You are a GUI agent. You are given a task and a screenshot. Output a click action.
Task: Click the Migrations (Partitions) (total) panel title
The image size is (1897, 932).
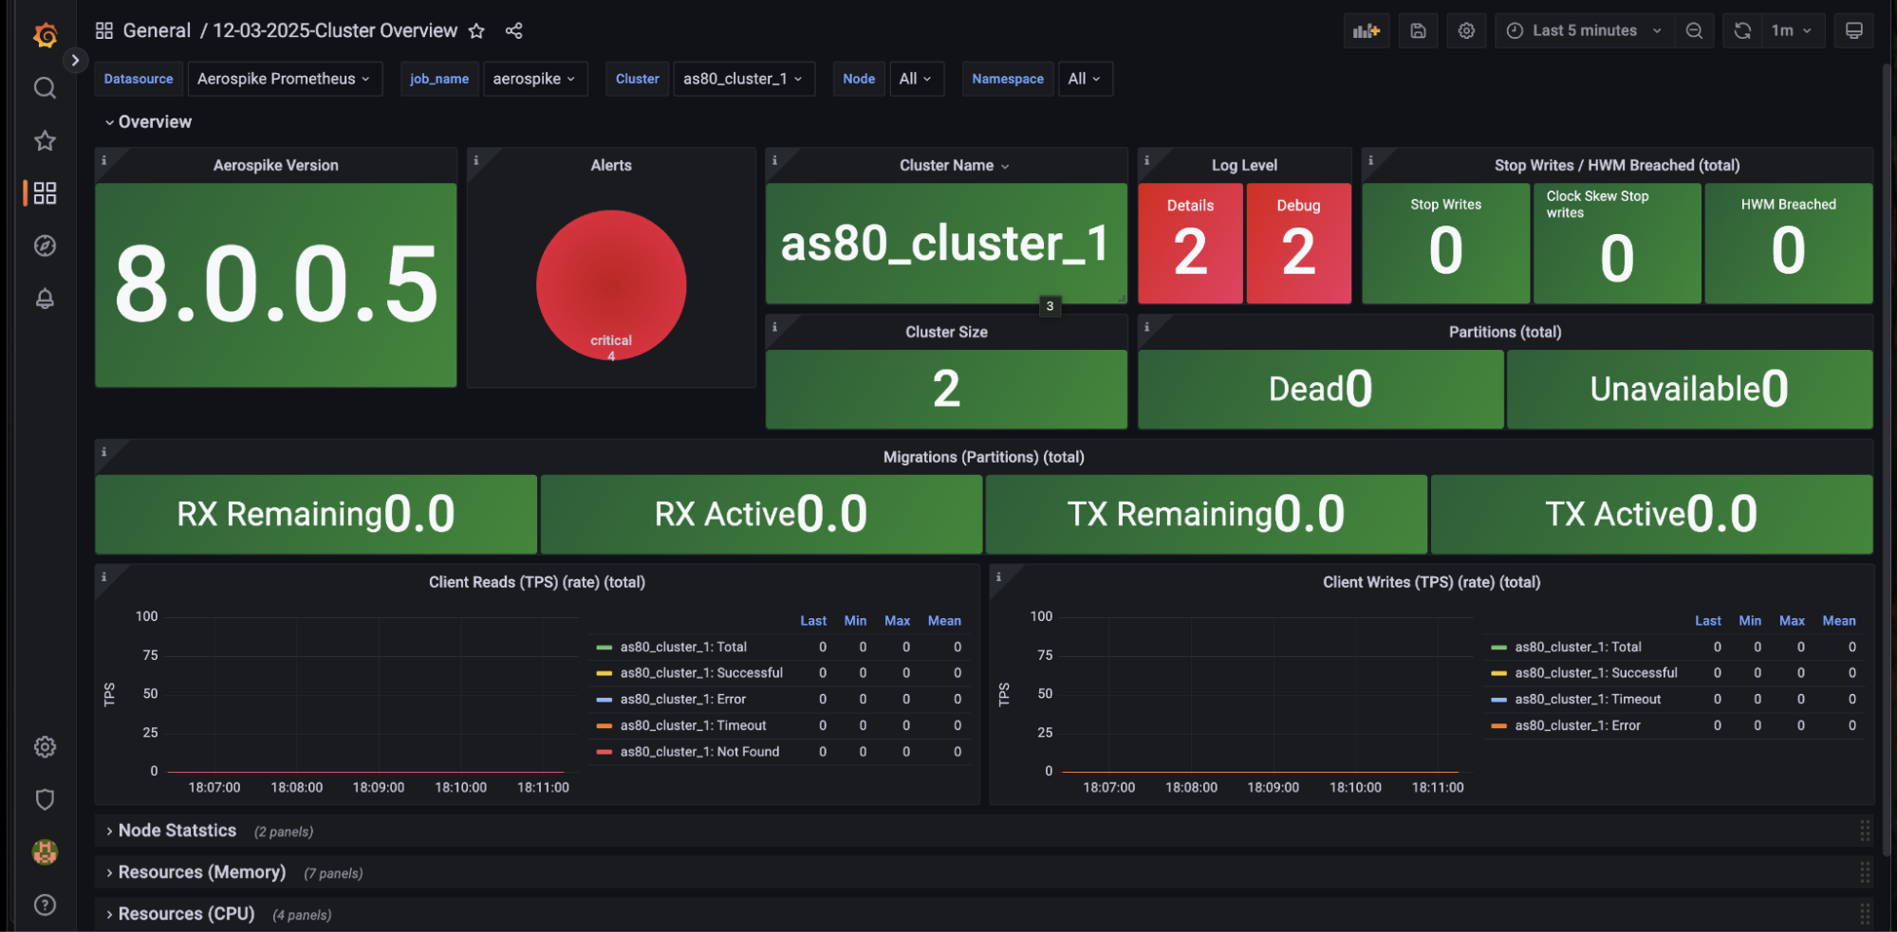point(984,457)
